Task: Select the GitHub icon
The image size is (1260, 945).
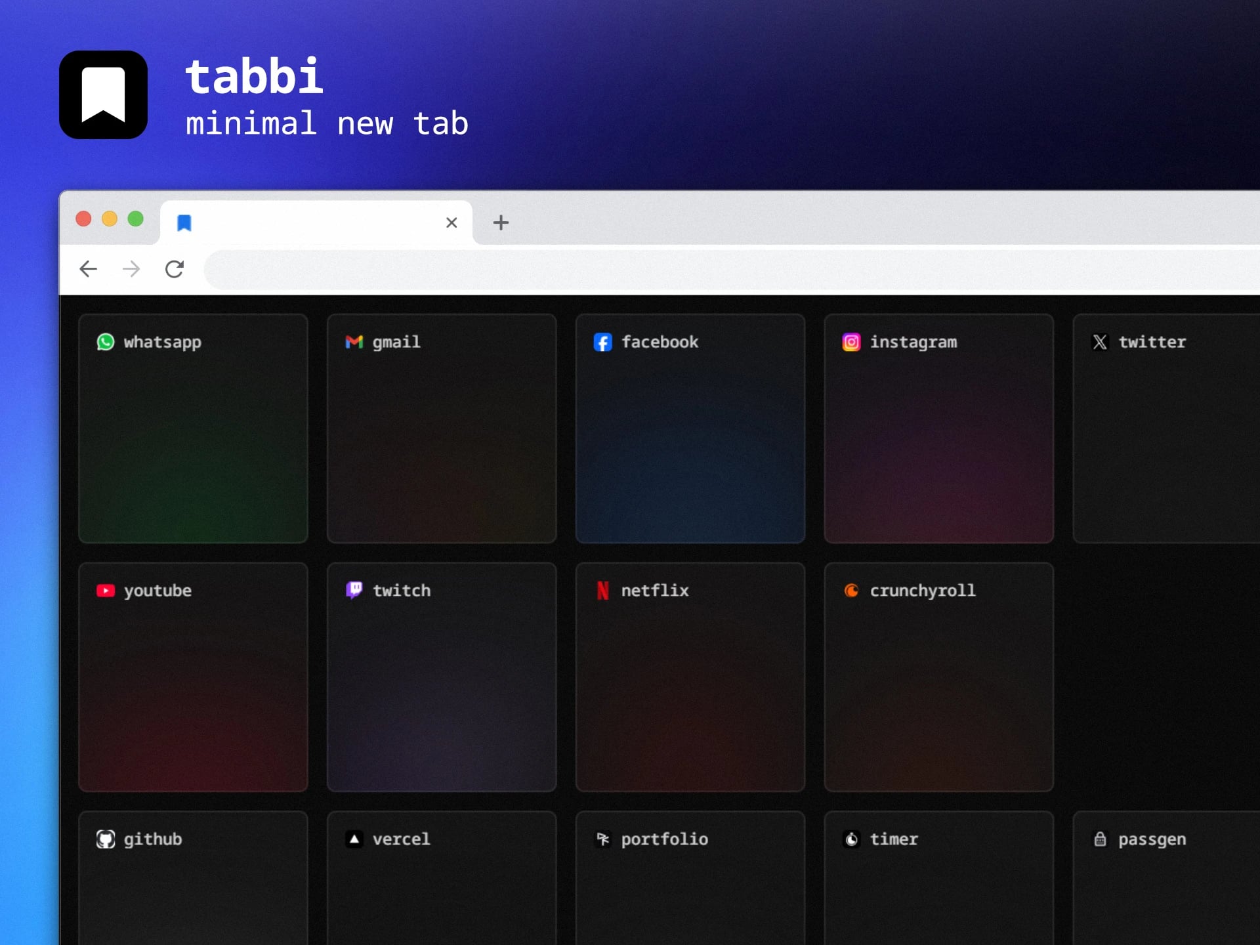Action: pyautogui.click(x=106, y=839)
